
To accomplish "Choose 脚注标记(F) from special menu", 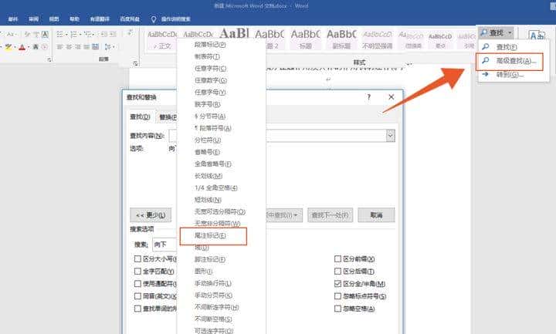I will tap(210, 259).
